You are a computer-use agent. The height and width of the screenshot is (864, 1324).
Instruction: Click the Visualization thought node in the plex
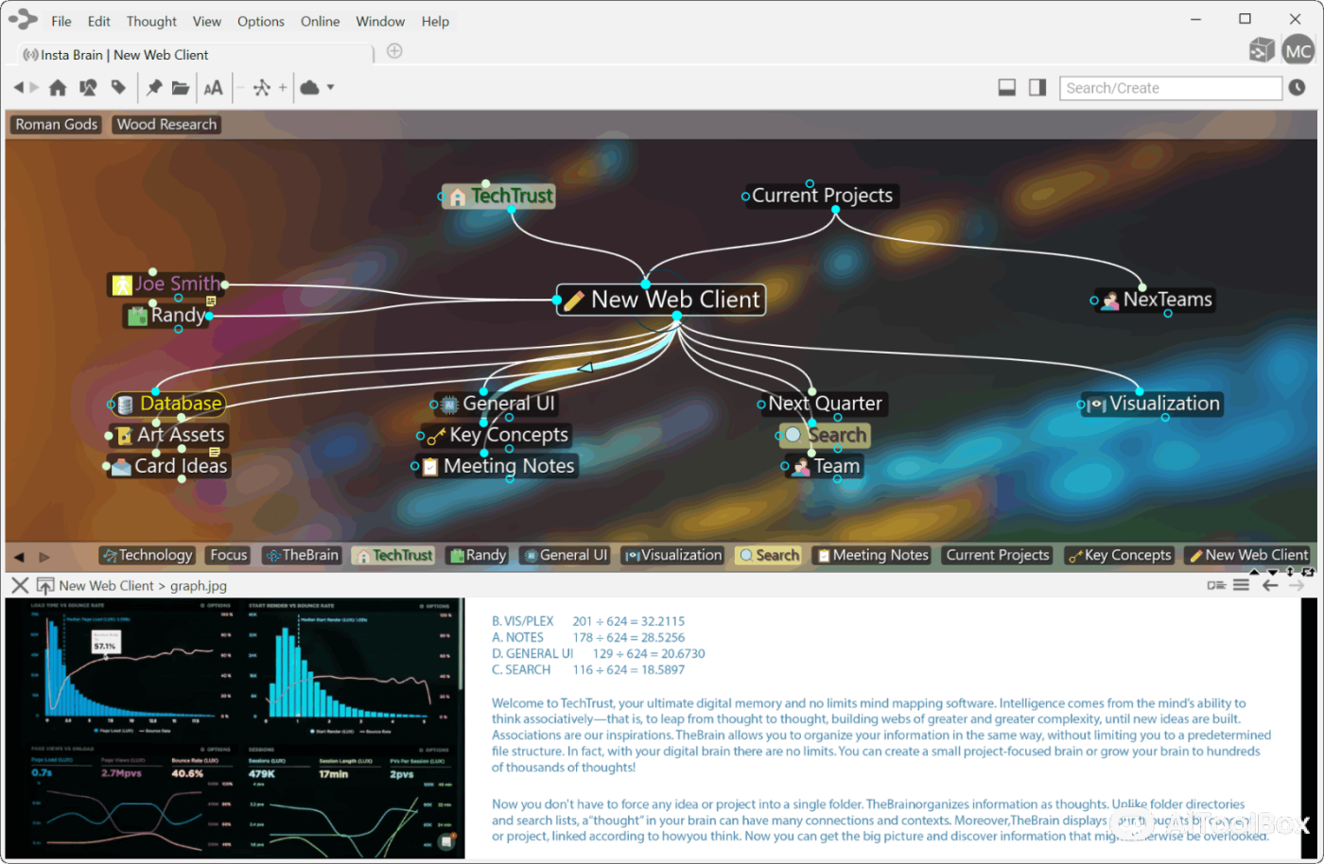pos(1163,404)
